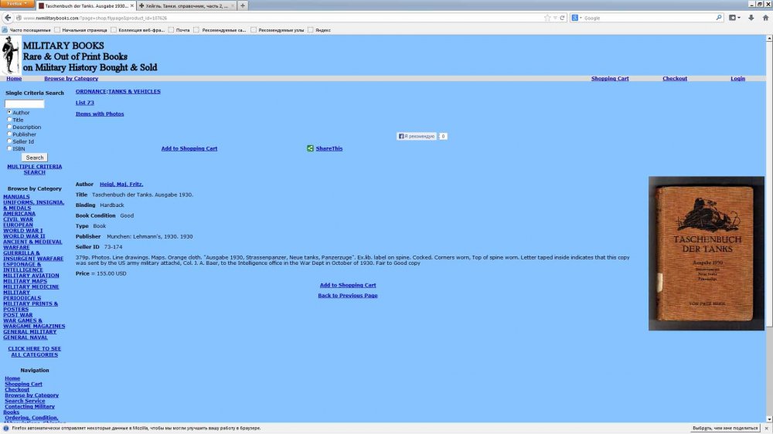The height and width of the screenshot is (434, 773).
Task: Click the Facebook recommend button
Action: click(x=417, y=137)
